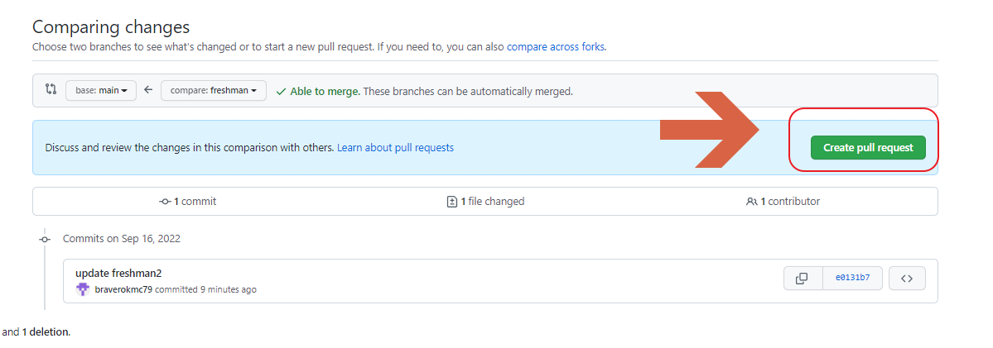Show the 1 commit tab

point(187,201)
